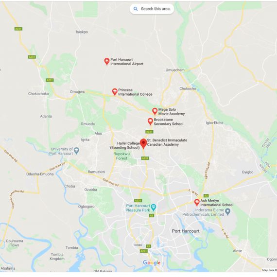This screenshot has height=277, width=277.
Task: Click the Rupokwu Forest label
Action: pos(121,156)
